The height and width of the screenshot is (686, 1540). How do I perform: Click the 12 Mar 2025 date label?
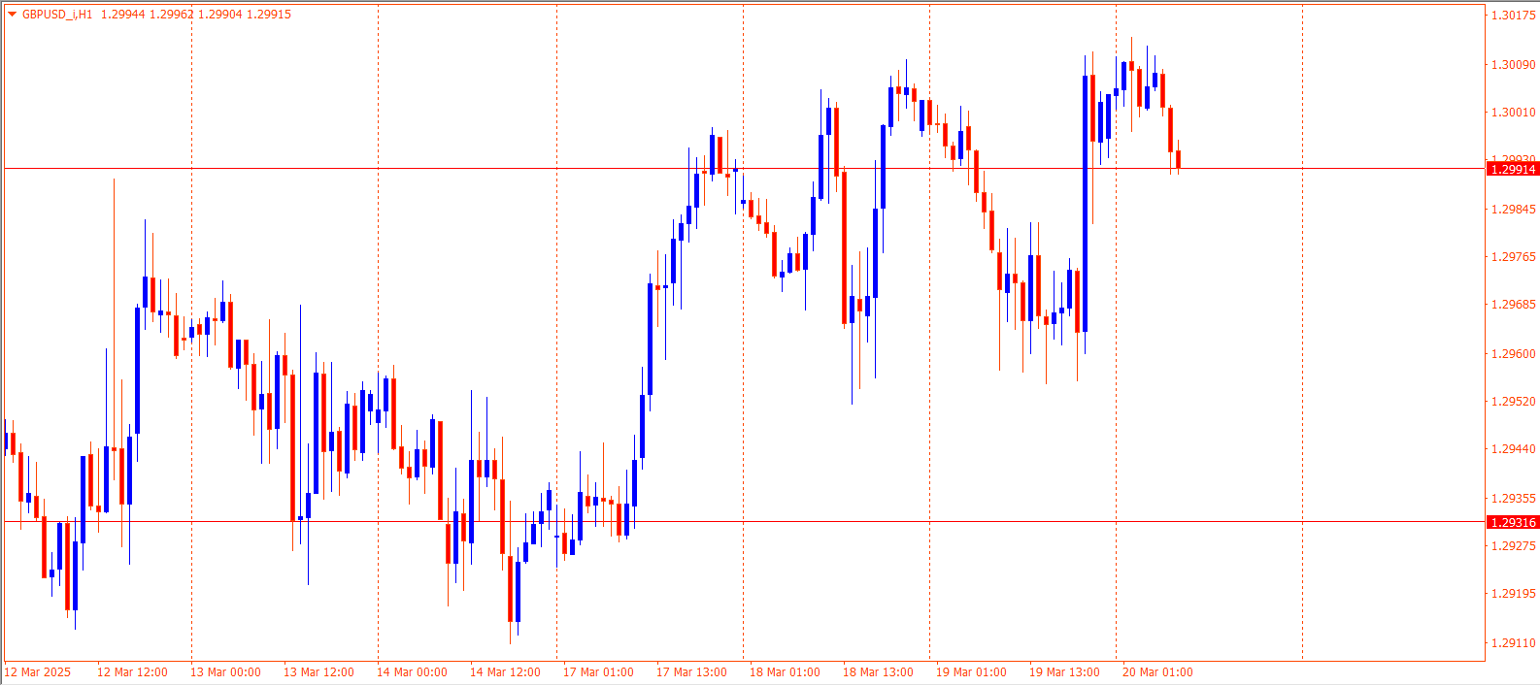click(39, 672)
